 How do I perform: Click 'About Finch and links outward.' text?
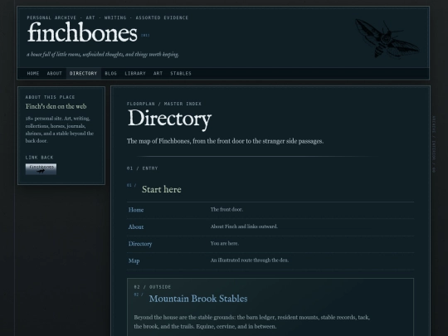[244, 226]
